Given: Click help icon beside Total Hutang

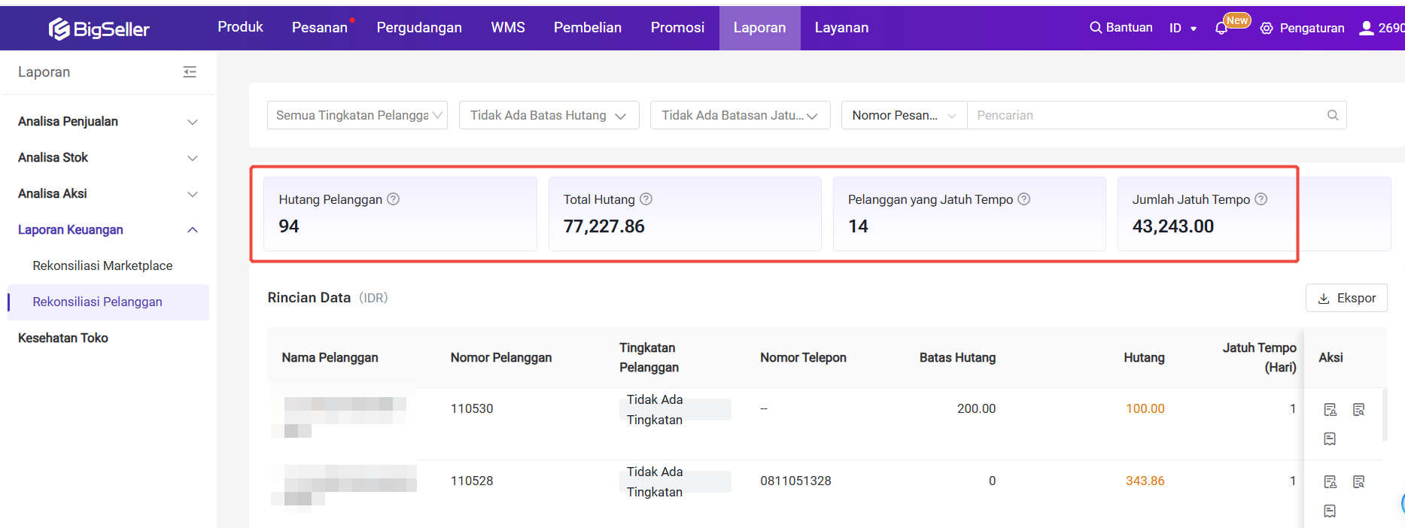Looking at the screenshot, I should pyautogui.click(x=646, y=199).
